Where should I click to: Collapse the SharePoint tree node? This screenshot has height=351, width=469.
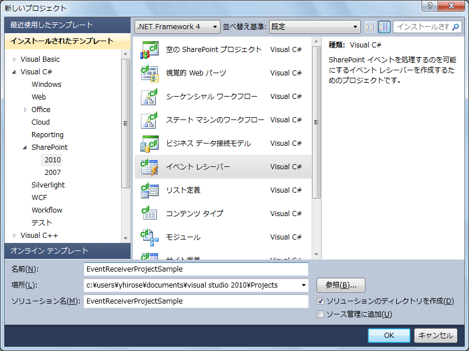coord(25,147)
